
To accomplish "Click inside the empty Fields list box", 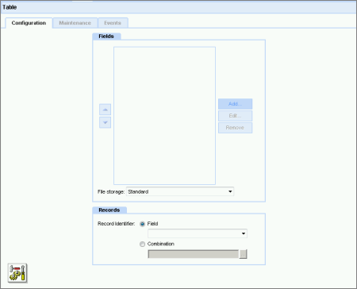I will (x=164, y=116).
